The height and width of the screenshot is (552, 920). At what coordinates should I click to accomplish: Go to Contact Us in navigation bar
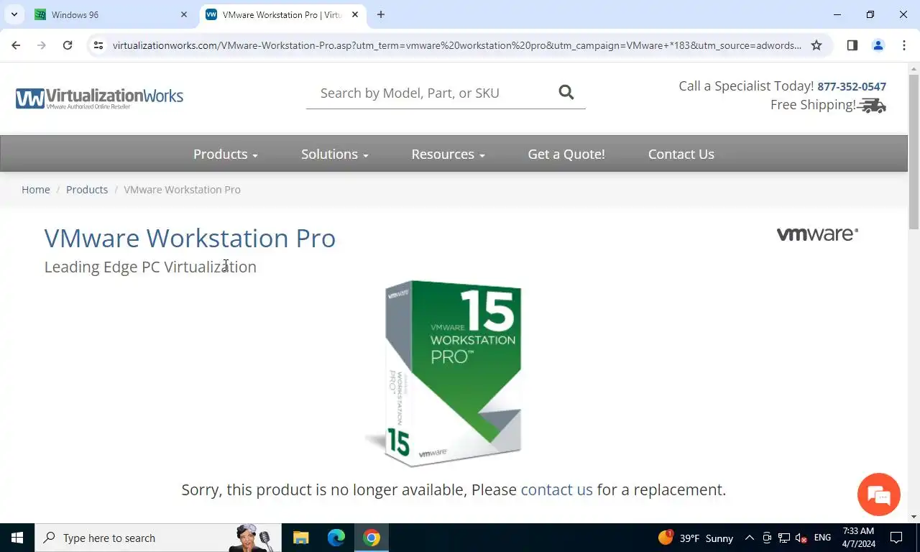tap(681, 154)
